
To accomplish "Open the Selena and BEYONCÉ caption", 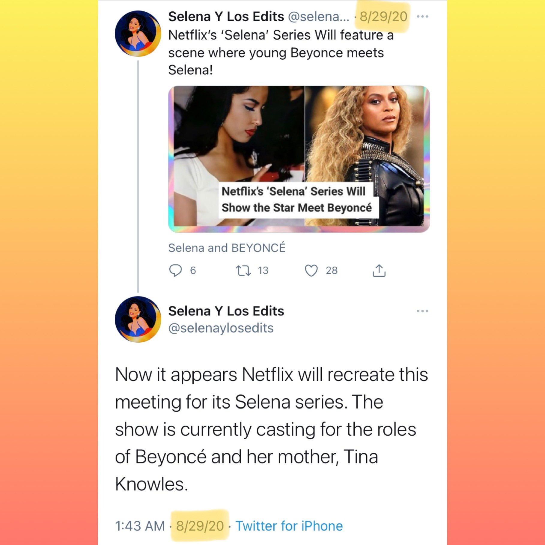I will click(x=227, y=248).
